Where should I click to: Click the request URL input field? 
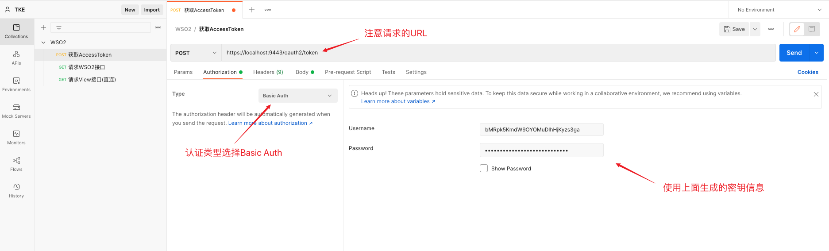(498, 53)
